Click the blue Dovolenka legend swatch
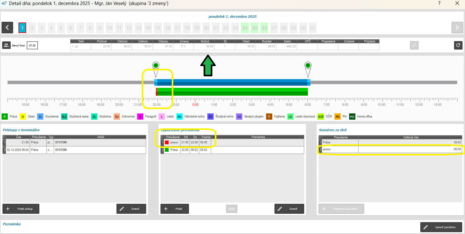 coord(40,117)
